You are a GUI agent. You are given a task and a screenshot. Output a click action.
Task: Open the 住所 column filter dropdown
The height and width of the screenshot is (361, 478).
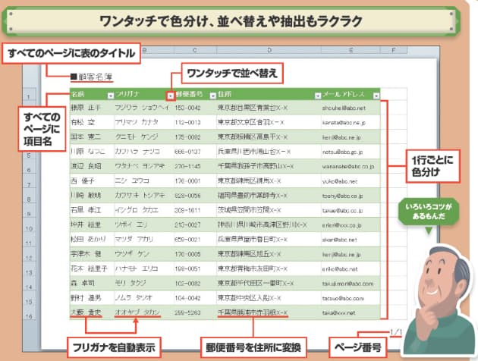[x=318, y=96]
